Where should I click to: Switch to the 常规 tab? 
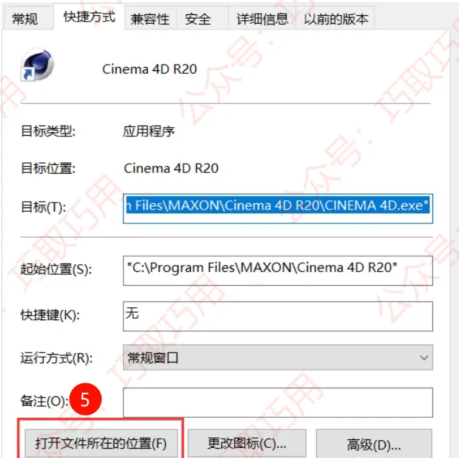pos(25,19)
